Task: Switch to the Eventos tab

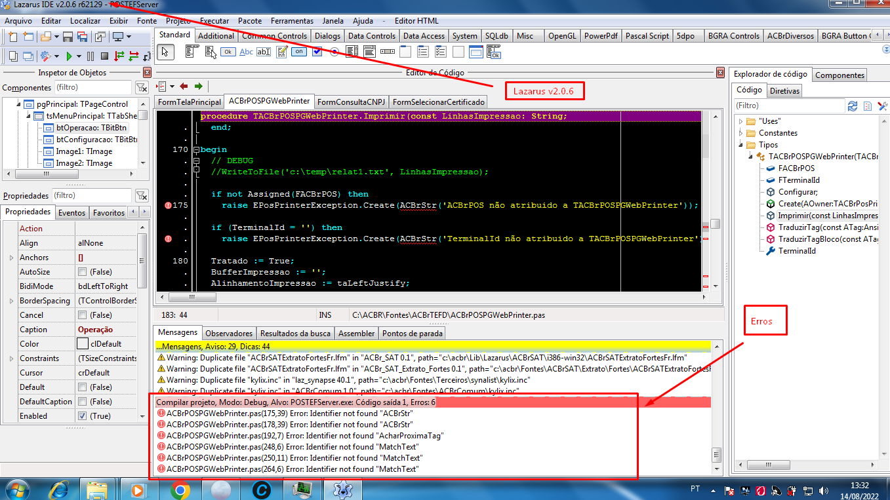Action: 71,212
